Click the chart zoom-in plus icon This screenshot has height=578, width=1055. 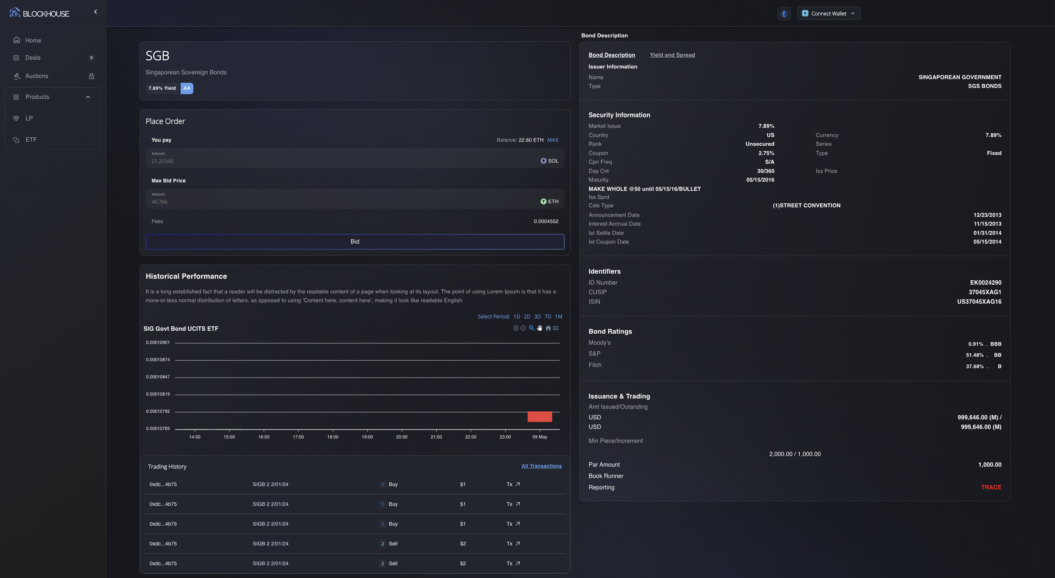[x=516, y=328]
